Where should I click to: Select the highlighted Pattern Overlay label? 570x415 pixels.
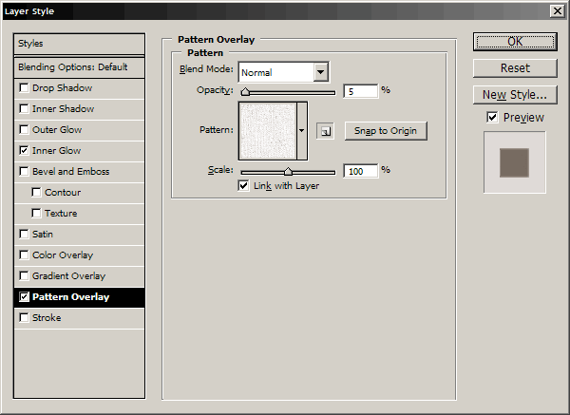click(70, 297)
